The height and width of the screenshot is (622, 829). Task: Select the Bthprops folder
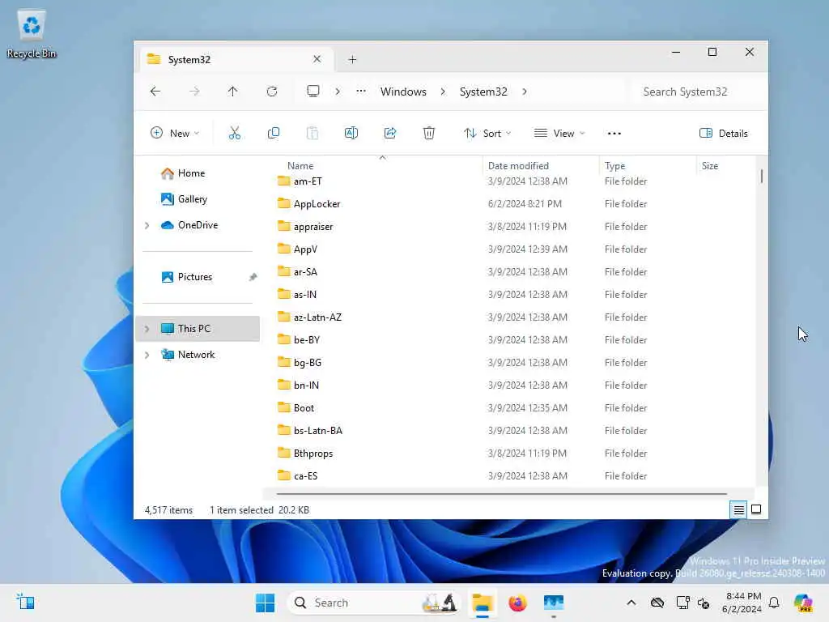click(313, 454)
